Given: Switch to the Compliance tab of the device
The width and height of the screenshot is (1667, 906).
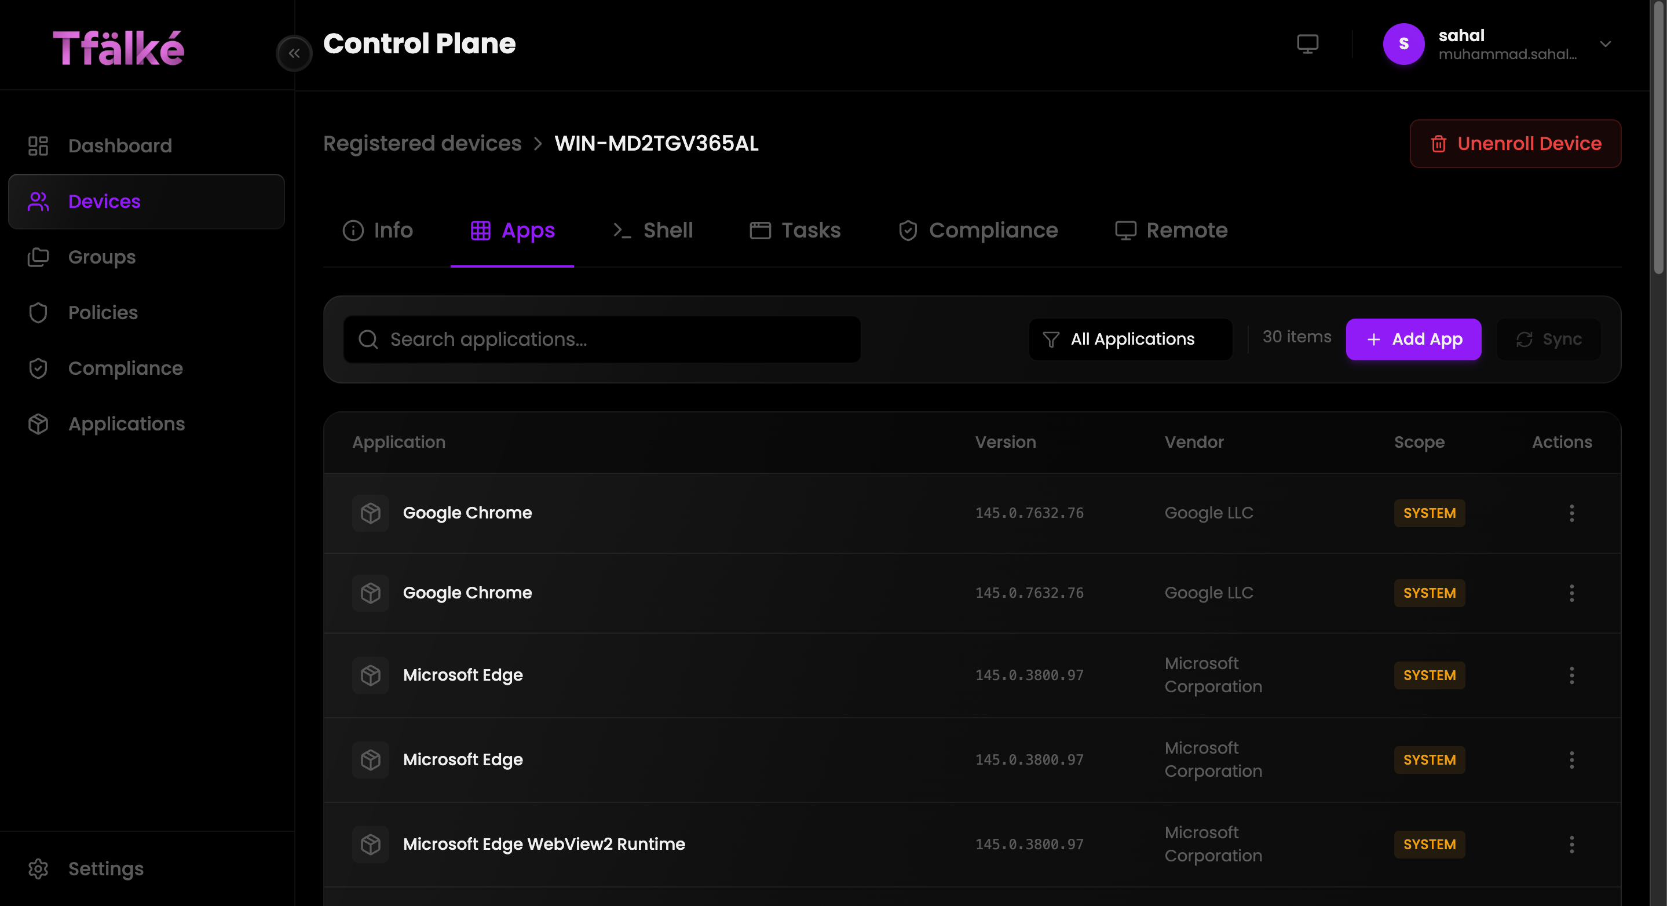Looking at the screenshot, I should [978, 231].
